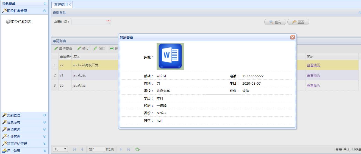361x154 pixels.
Task: Click the evaluation value NNice
Action: coord(162,113)
